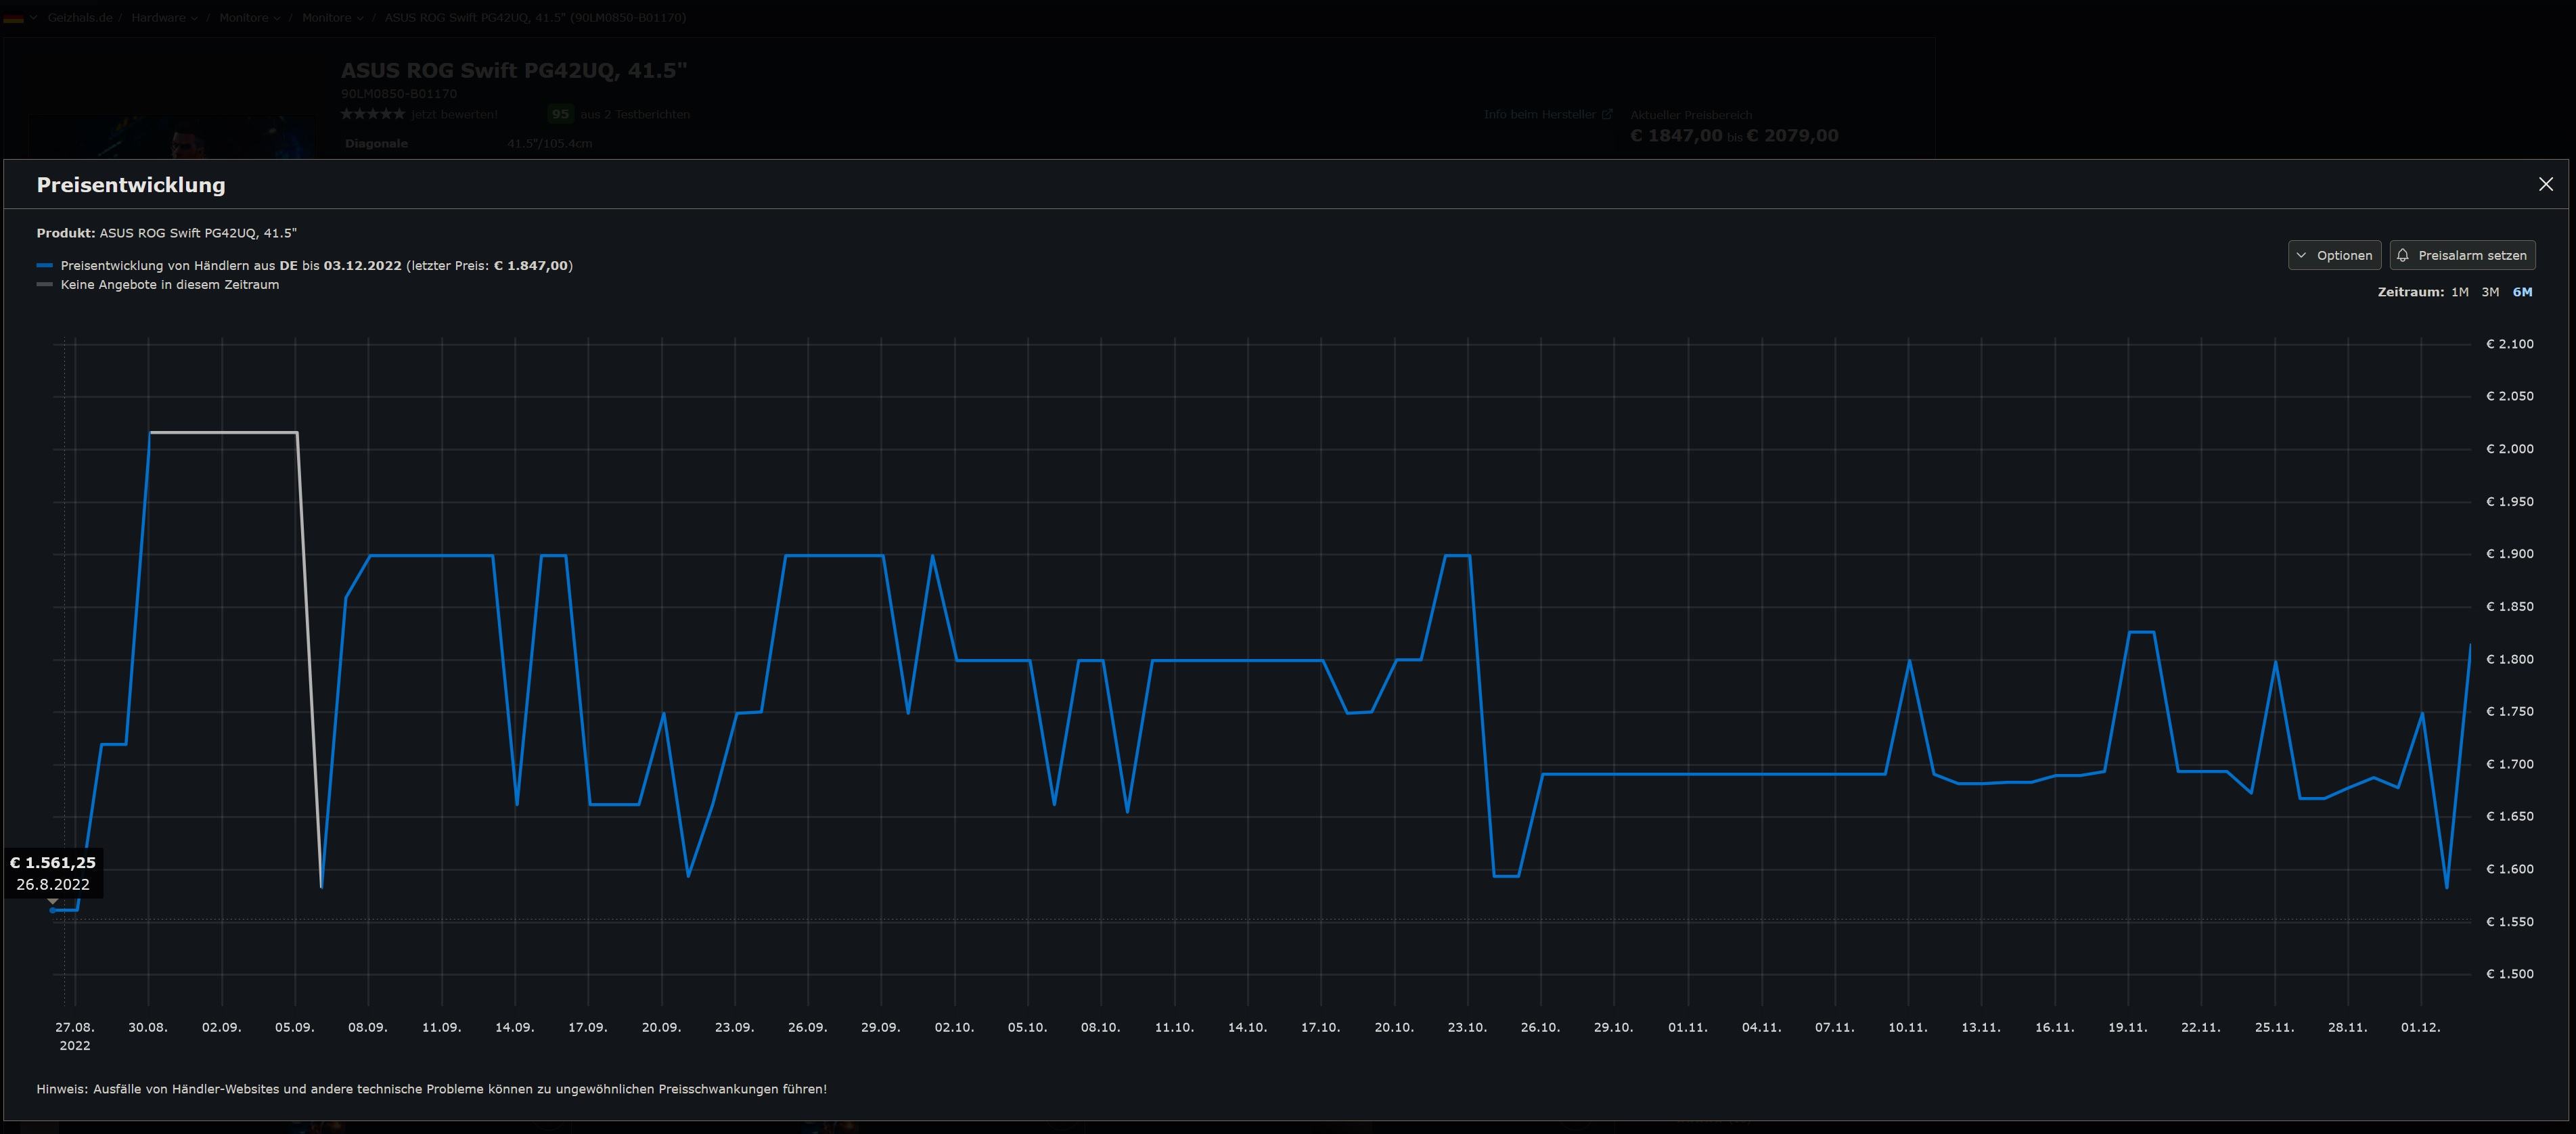The image size is (2576, 1134).
Task: Click the ASUS ROG Swift PG42UQ page heading
Action: (514, 71)
